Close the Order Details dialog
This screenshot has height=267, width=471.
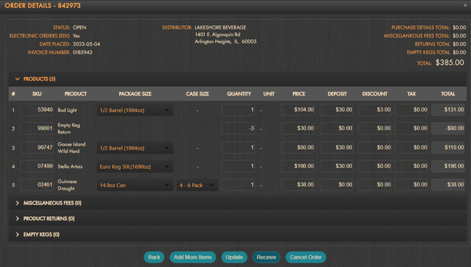point(465,5)
